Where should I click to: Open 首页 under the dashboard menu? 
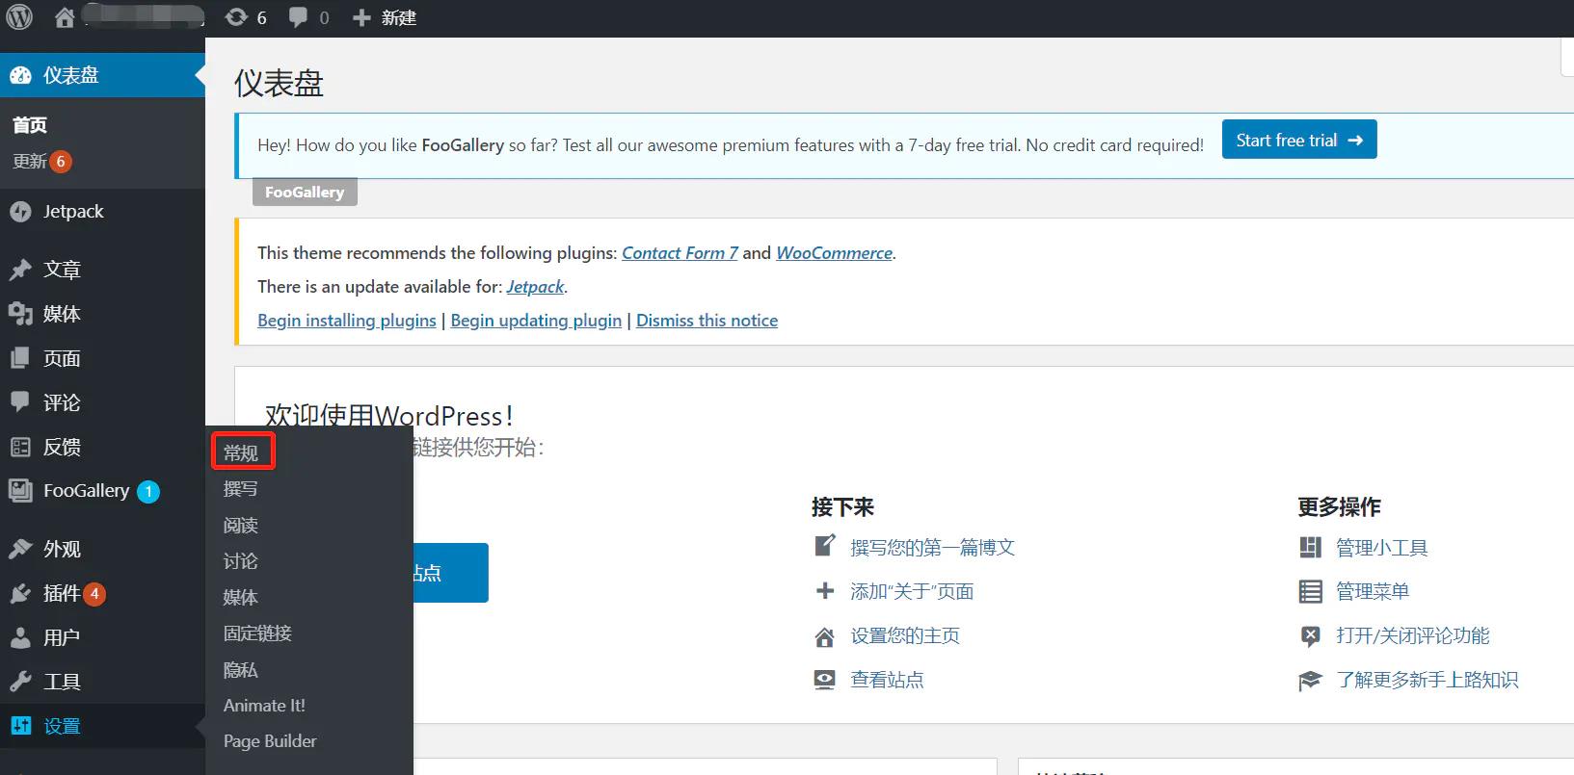(30, 125)
